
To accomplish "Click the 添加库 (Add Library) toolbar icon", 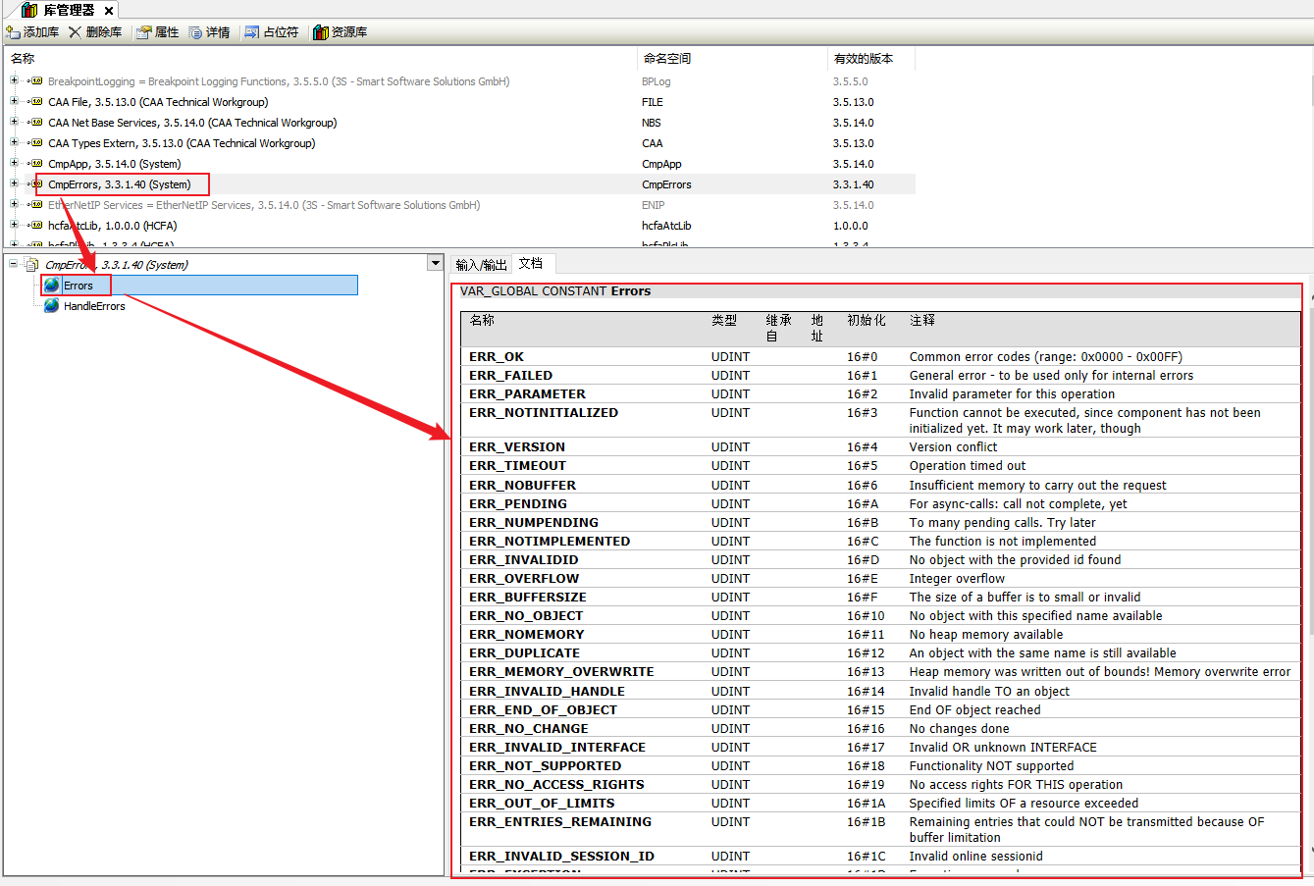I will pos(14,32).
